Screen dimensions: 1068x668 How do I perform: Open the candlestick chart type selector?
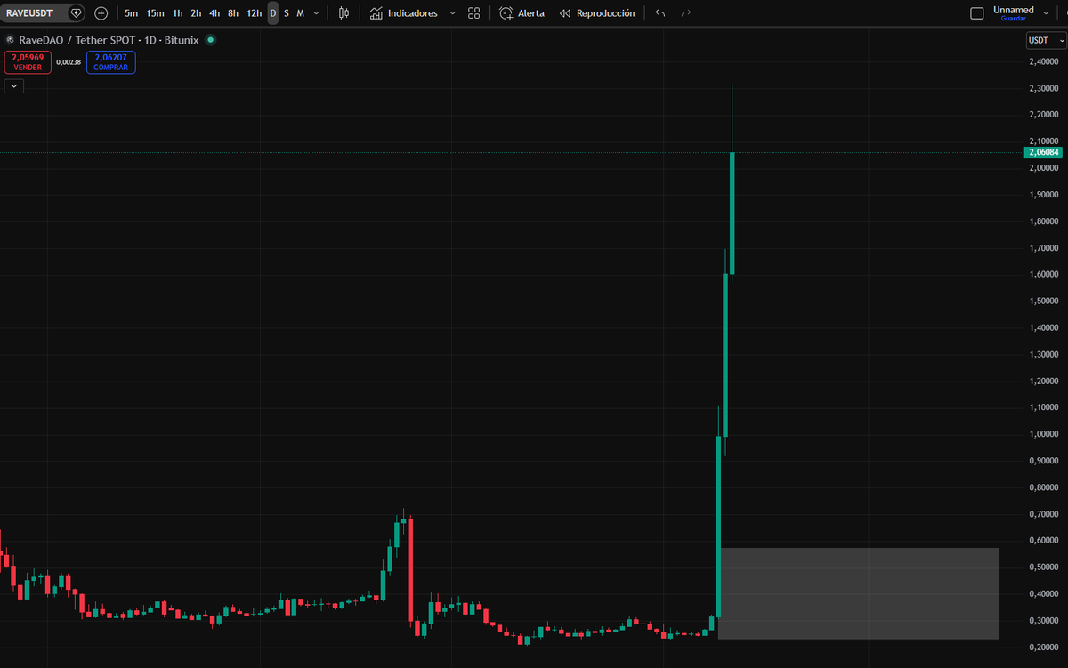pyautogui.click(x=344, y=13)
